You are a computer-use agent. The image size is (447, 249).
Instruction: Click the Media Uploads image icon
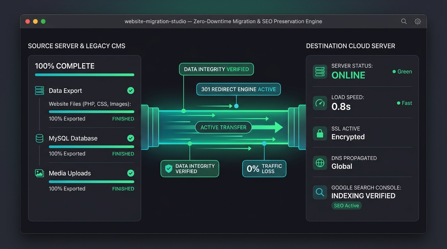[x=39, y=173]
